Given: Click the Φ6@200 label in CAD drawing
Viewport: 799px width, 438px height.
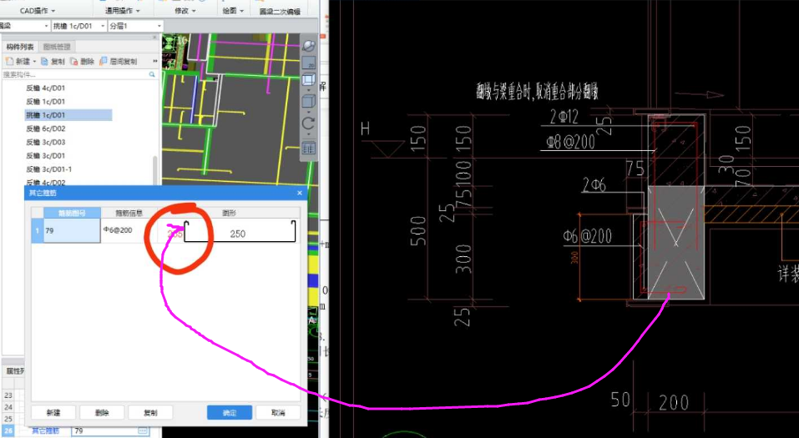Looking at the screenshot, I should (x=588, y=236).
